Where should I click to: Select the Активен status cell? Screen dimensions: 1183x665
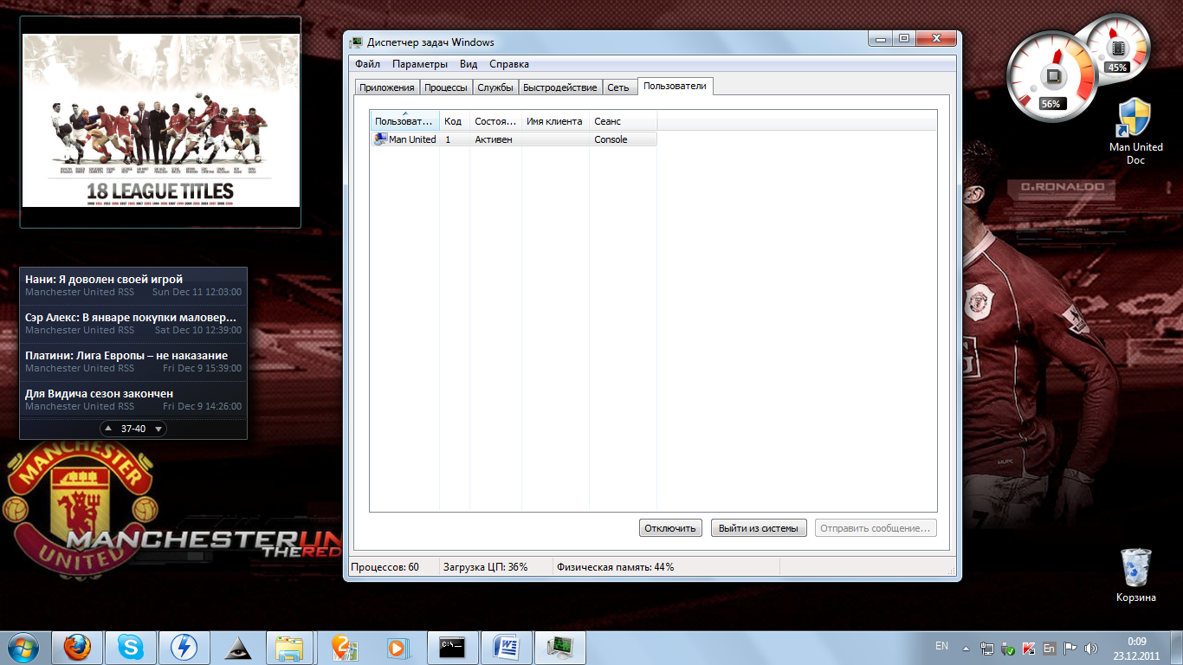point(494,139)
